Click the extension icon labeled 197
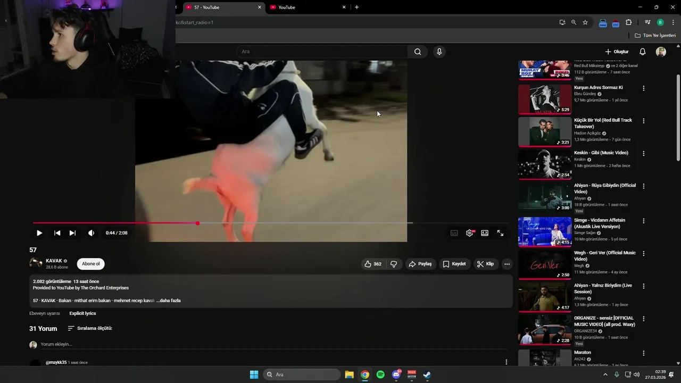This screenshot has width=681, height=383. click(616, 23)
